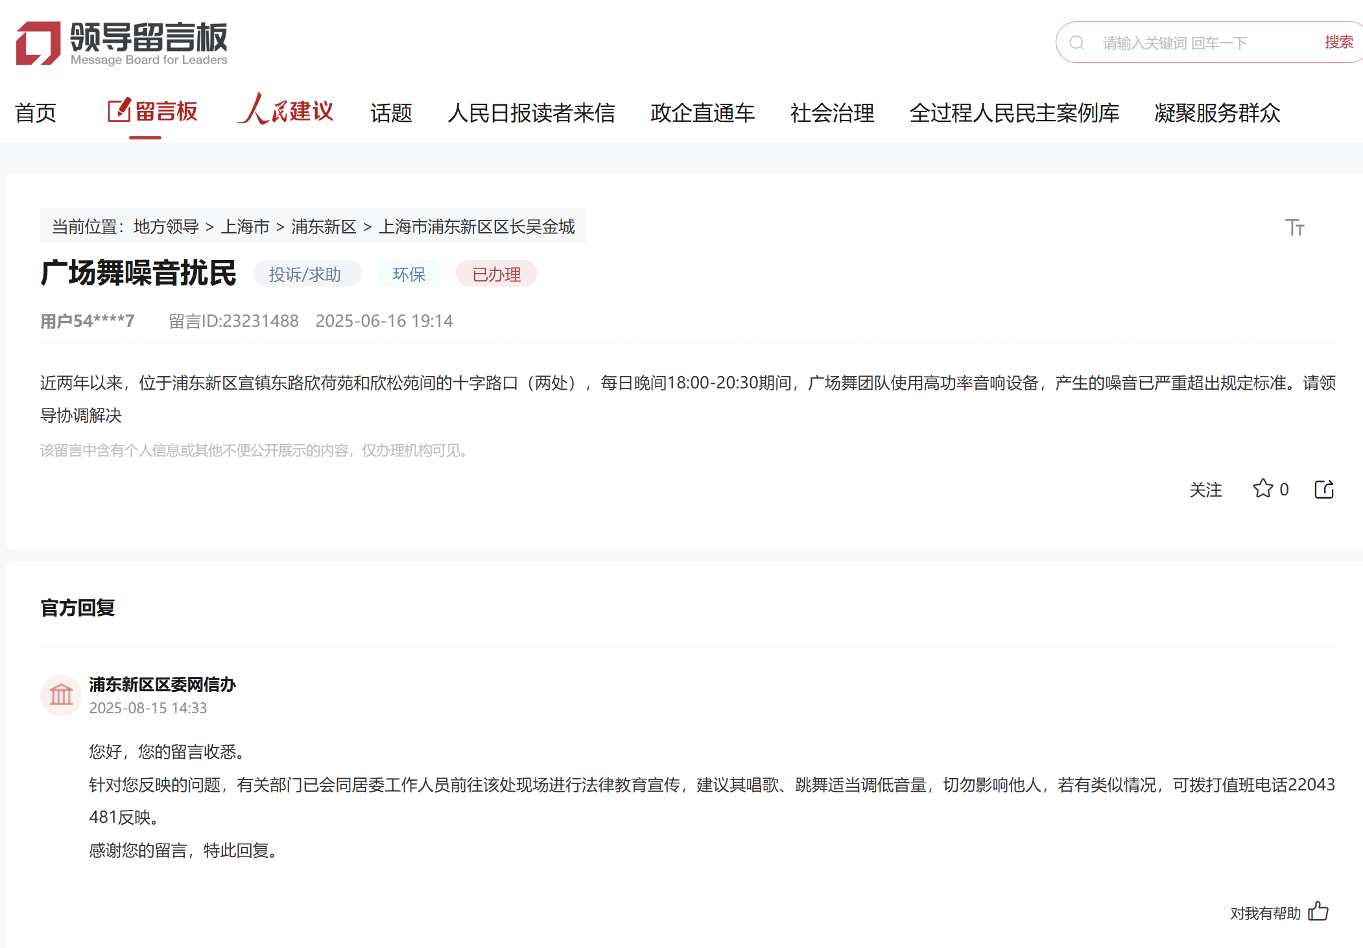1363x948 pixels.
Task: Click the star favorite icon
Action: 1262,488
